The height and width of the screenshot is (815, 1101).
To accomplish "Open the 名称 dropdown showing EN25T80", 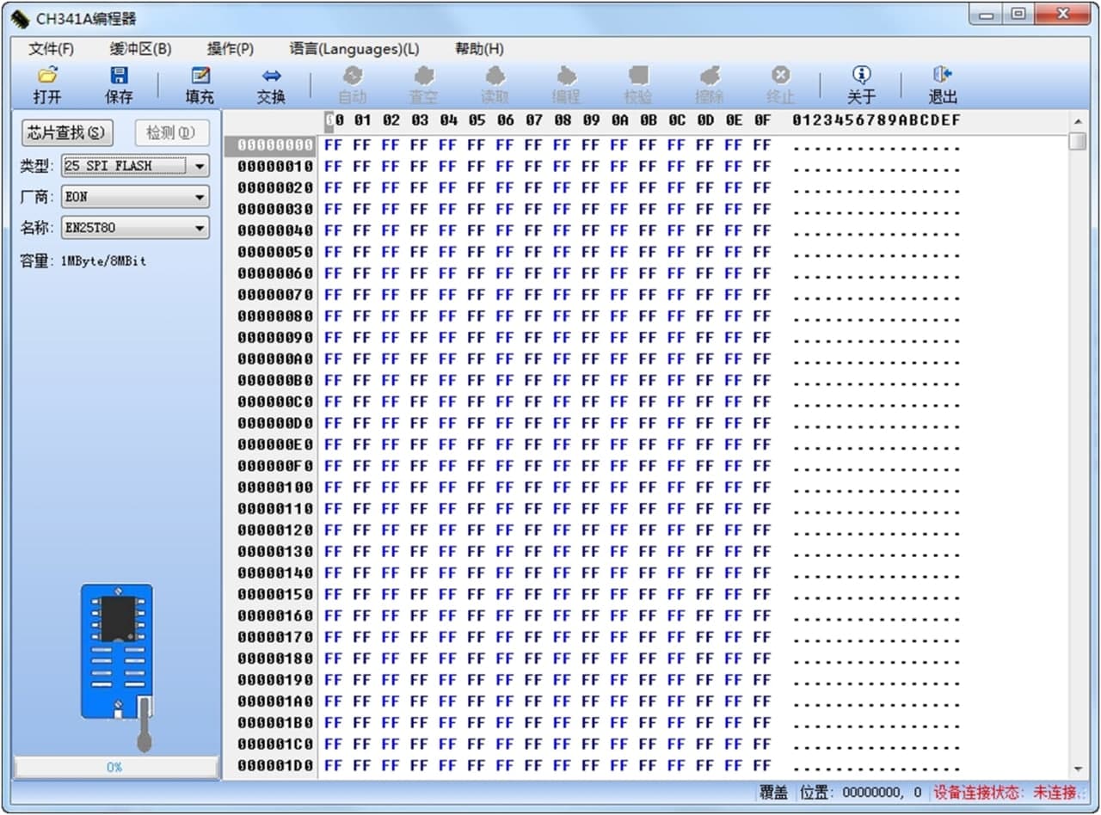I will (135, 228).
